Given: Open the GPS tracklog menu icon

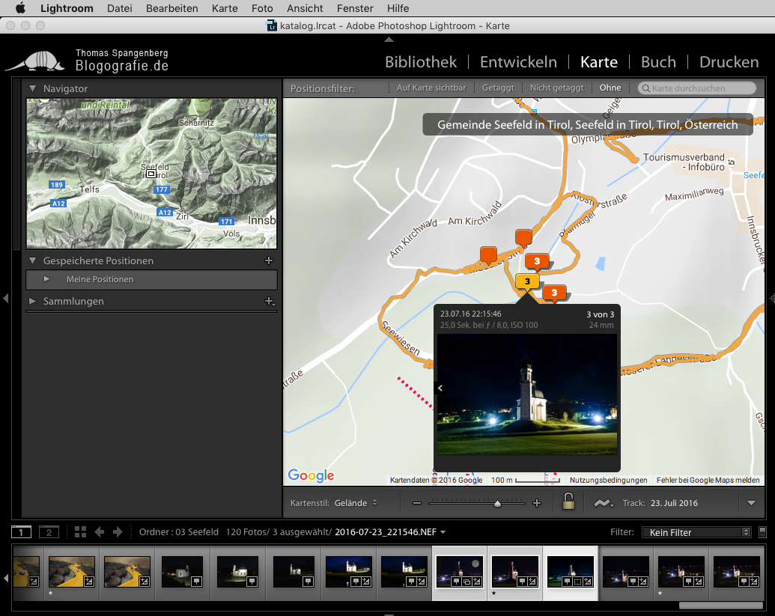Looking at the screenshot, I should pos(604,504).
